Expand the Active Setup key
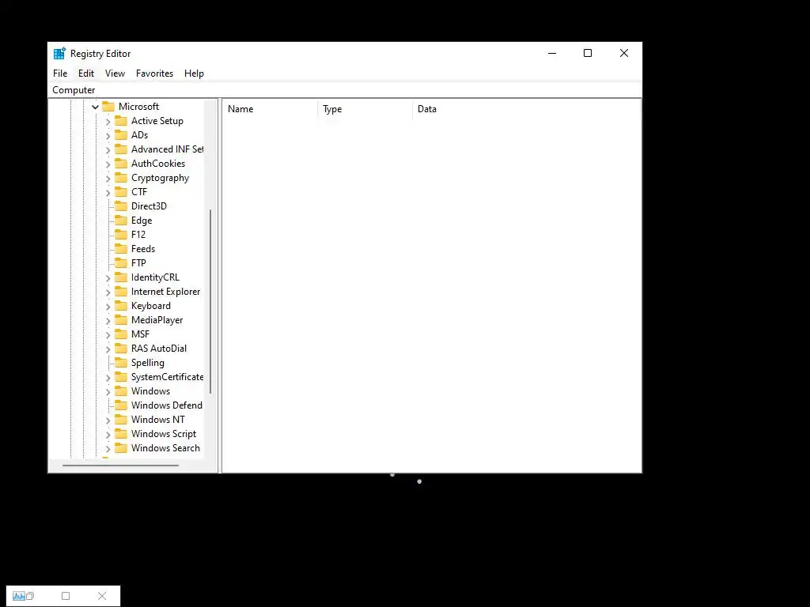 coord(108,121)
